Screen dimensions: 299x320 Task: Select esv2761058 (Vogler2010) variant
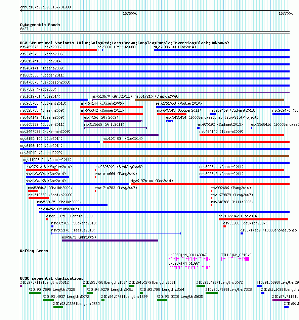[x=222, y=107]
